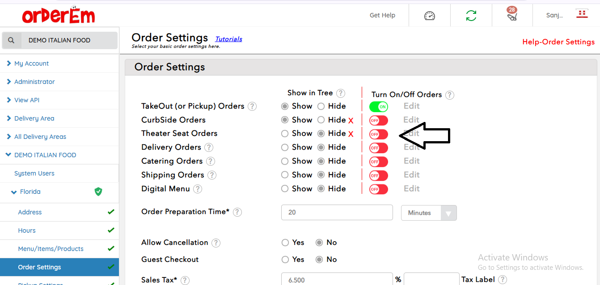Open the Minutes unit dropdown
The image size is (600, 285).
click(x=428, y=213)
